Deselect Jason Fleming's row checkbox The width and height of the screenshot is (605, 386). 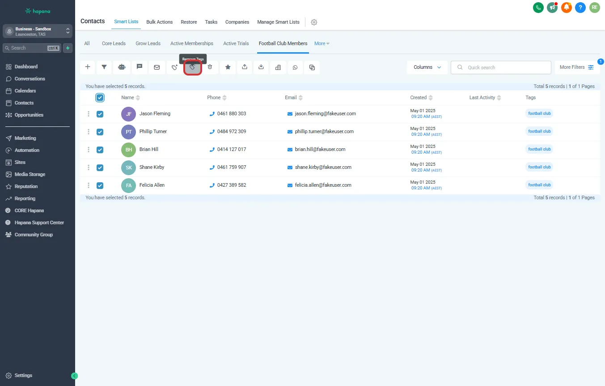100,114
